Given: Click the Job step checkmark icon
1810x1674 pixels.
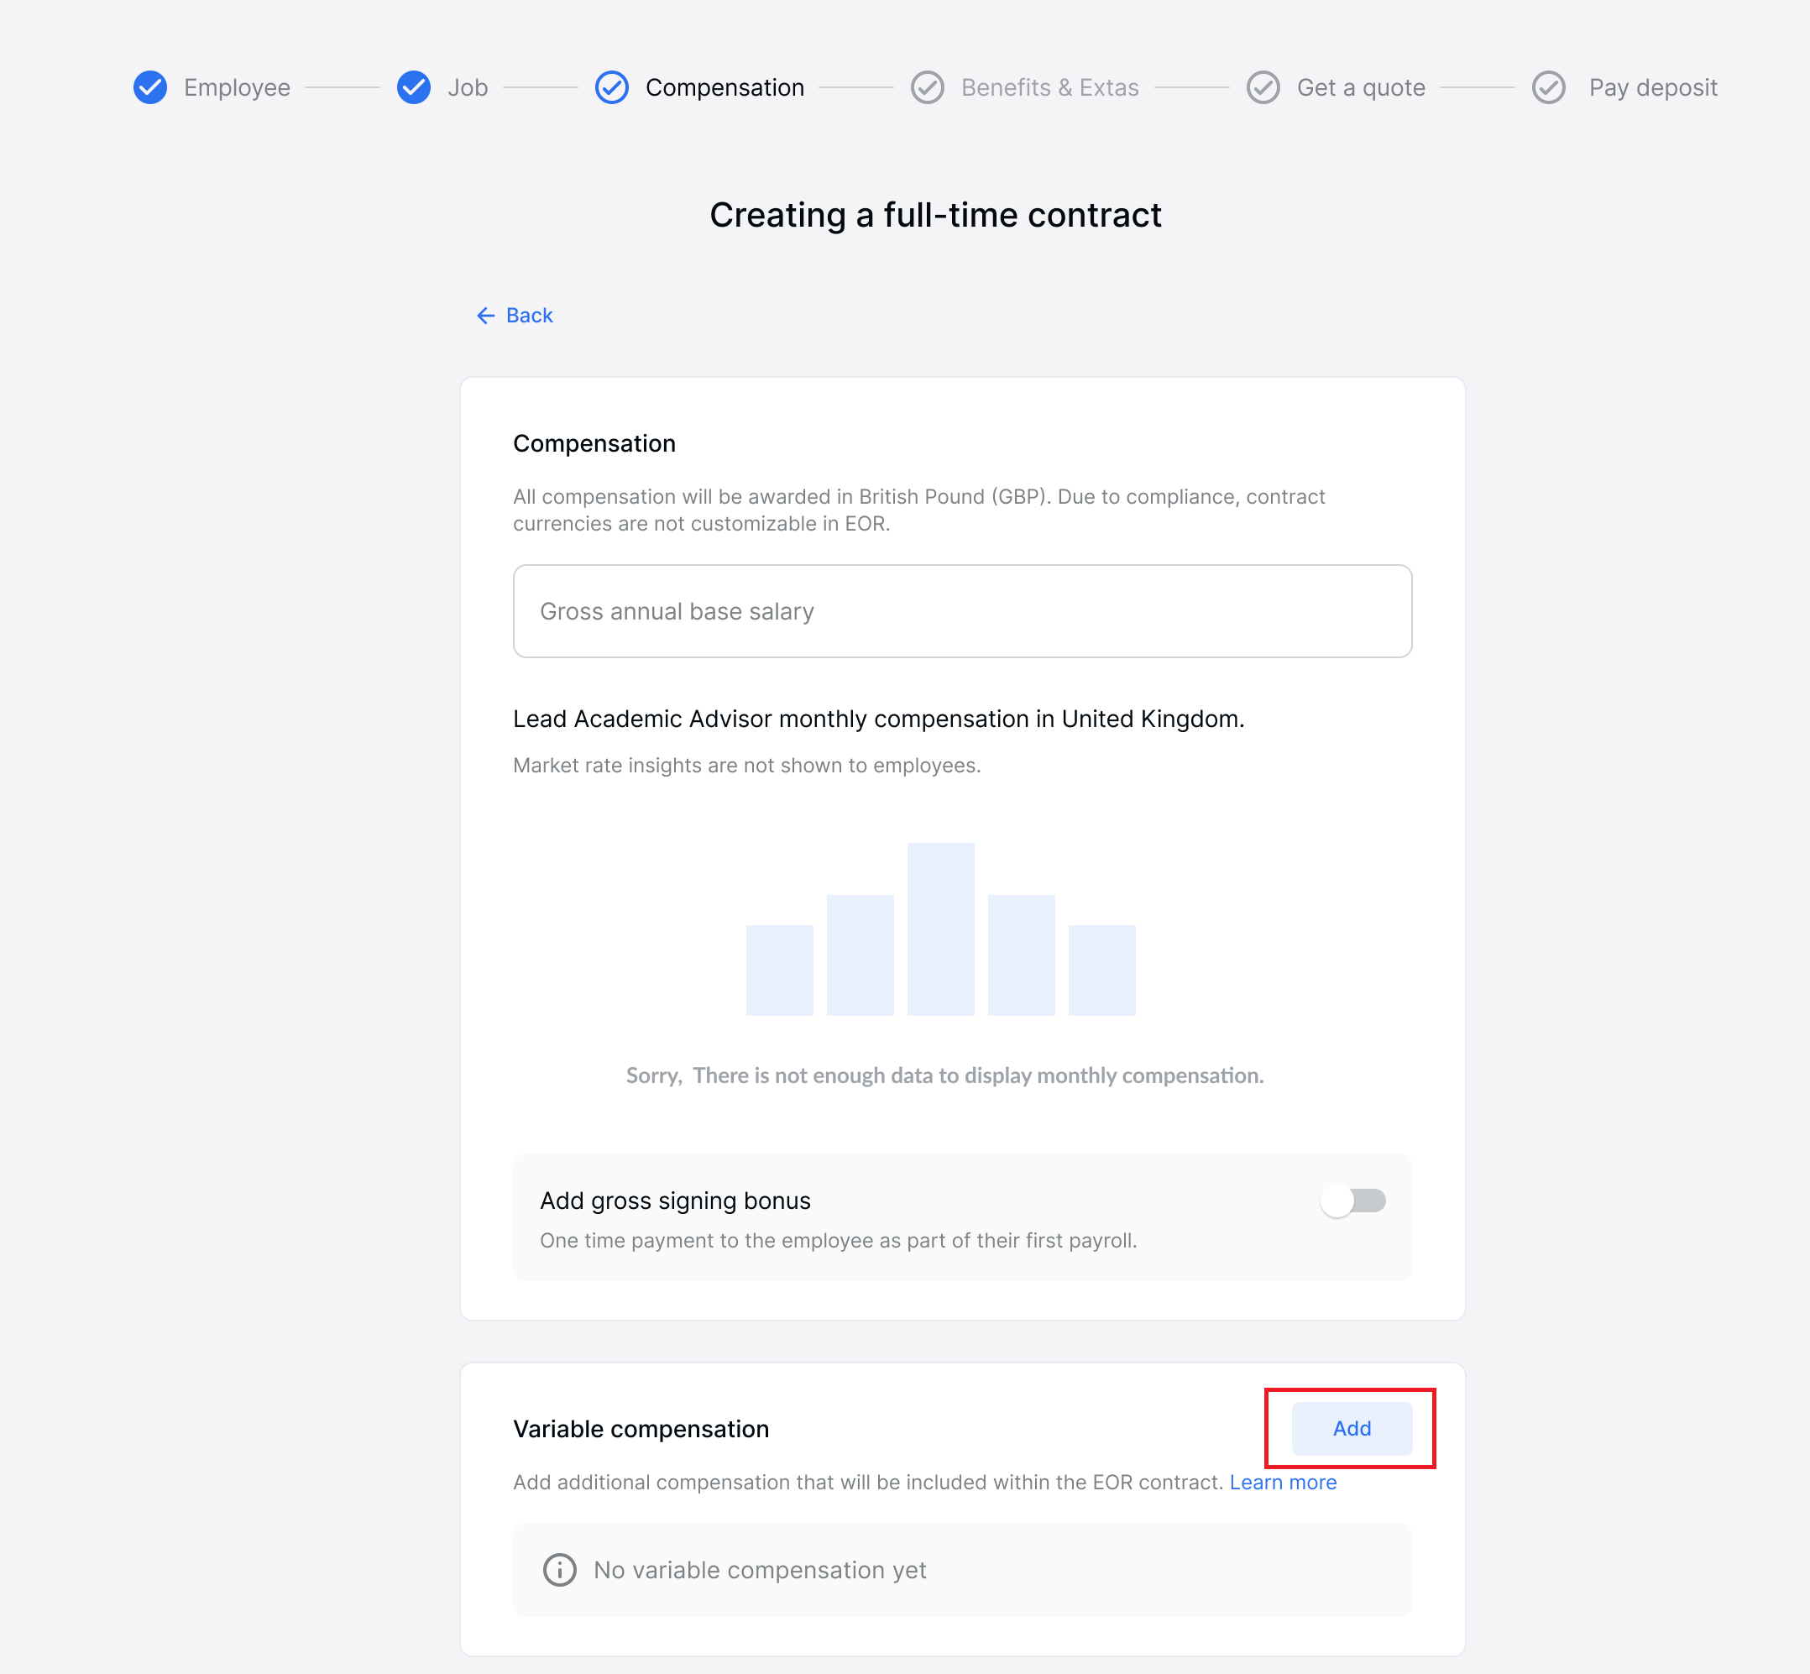Looking at the screenshot, I should (x=414, y=87).
